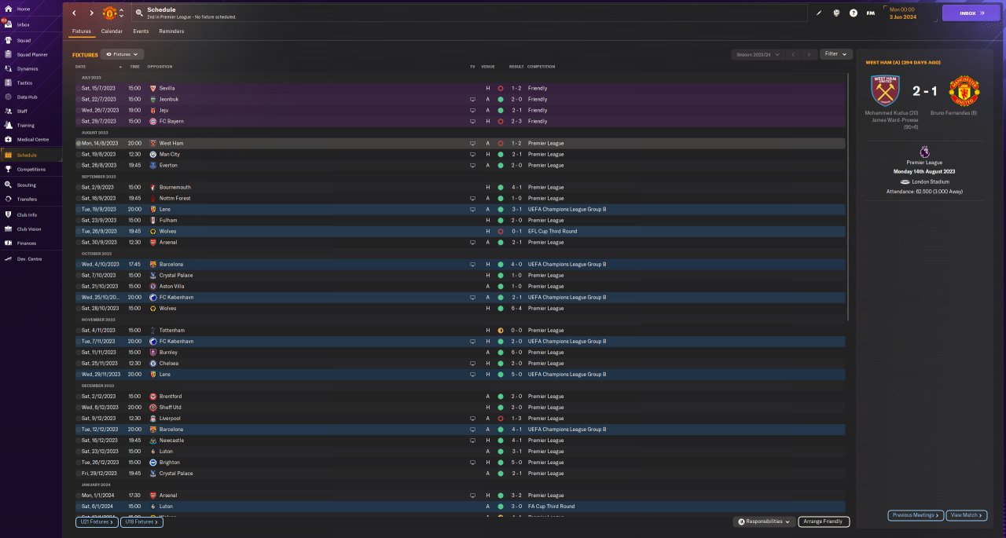Expand the Fixtures view dropdown

(122, 54)
